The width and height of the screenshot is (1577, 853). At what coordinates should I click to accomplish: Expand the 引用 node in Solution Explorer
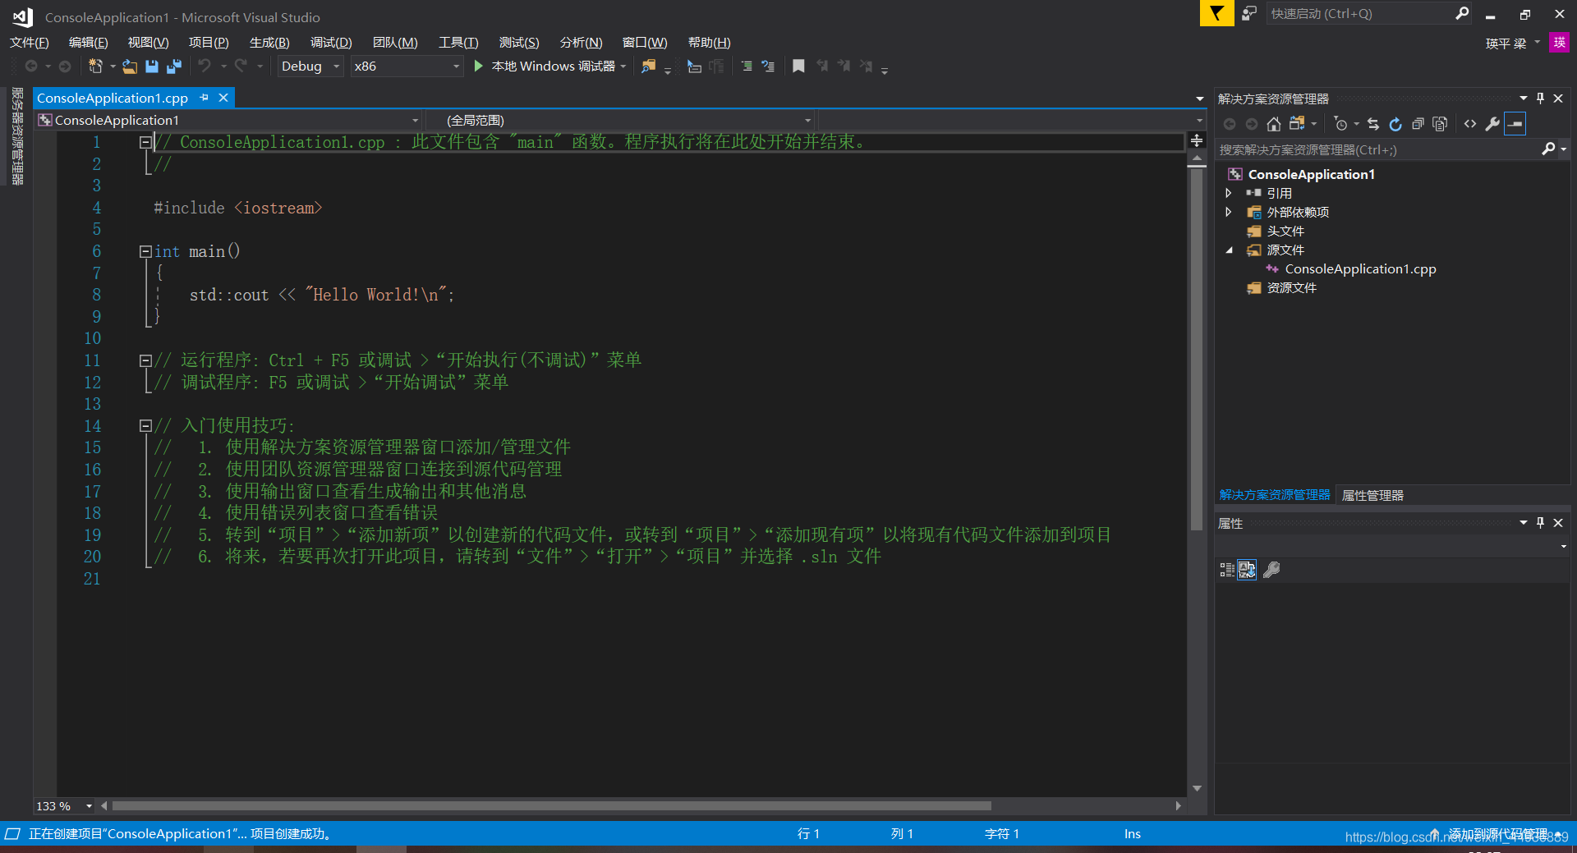pos(1229,193)
